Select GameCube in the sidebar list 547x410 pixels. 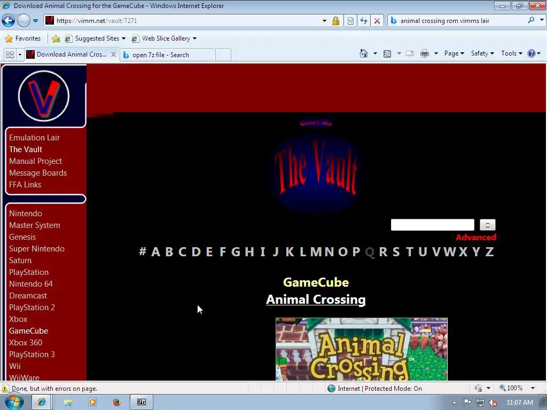[x=29, y=331]
